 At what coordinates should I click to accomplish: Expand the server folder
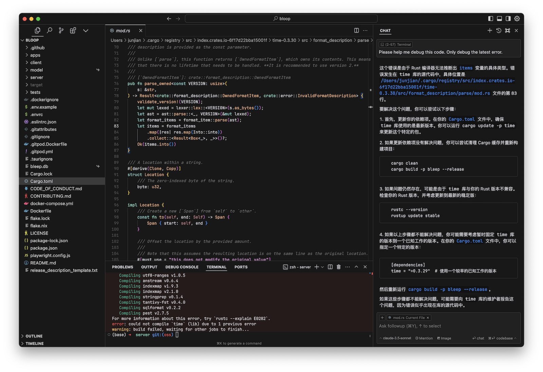click(x=37, y=77)
